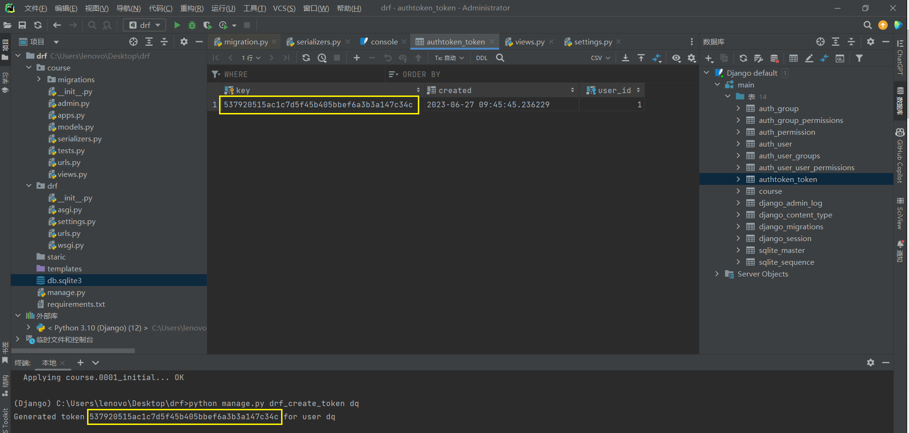Select requirements.txt file

[x=76, y=304]
